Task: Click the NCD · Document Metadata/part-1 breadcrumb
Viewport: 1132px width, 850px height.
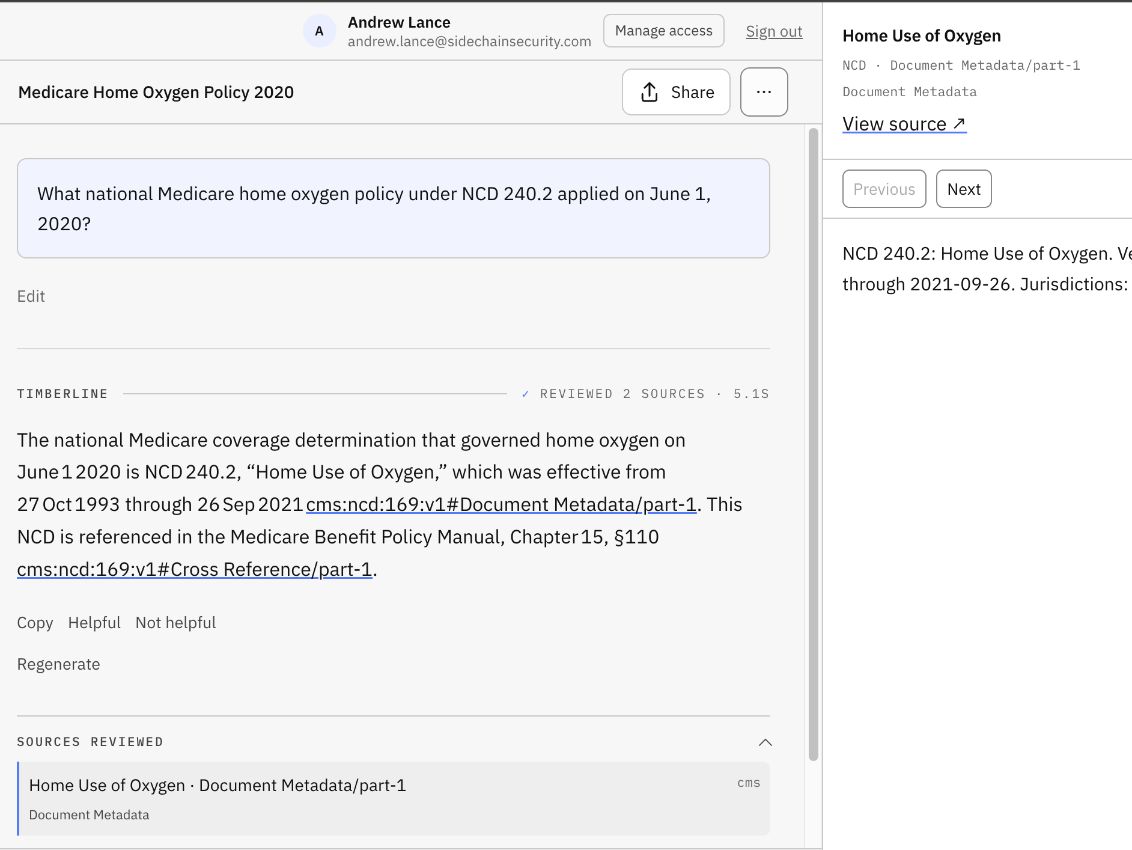Action: (961, 66)
